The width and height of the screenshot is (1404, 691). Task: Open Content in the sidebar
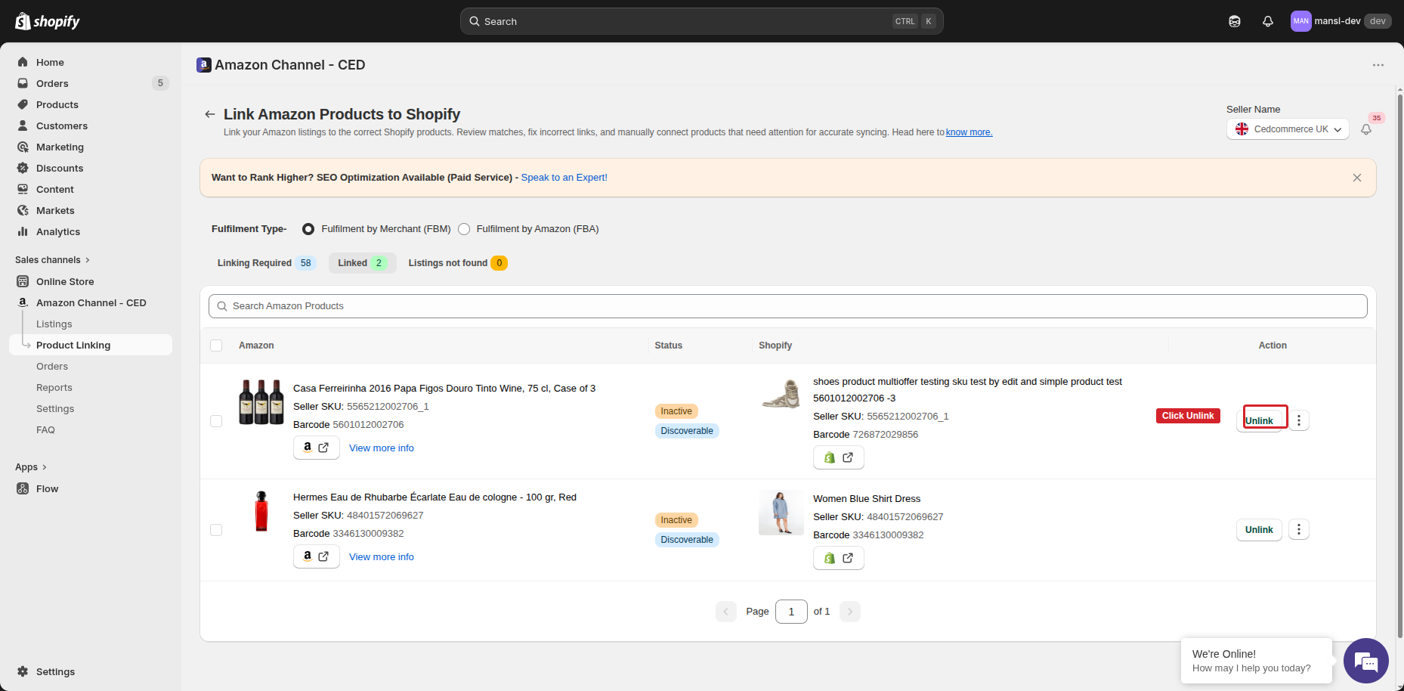coord(55,189)
